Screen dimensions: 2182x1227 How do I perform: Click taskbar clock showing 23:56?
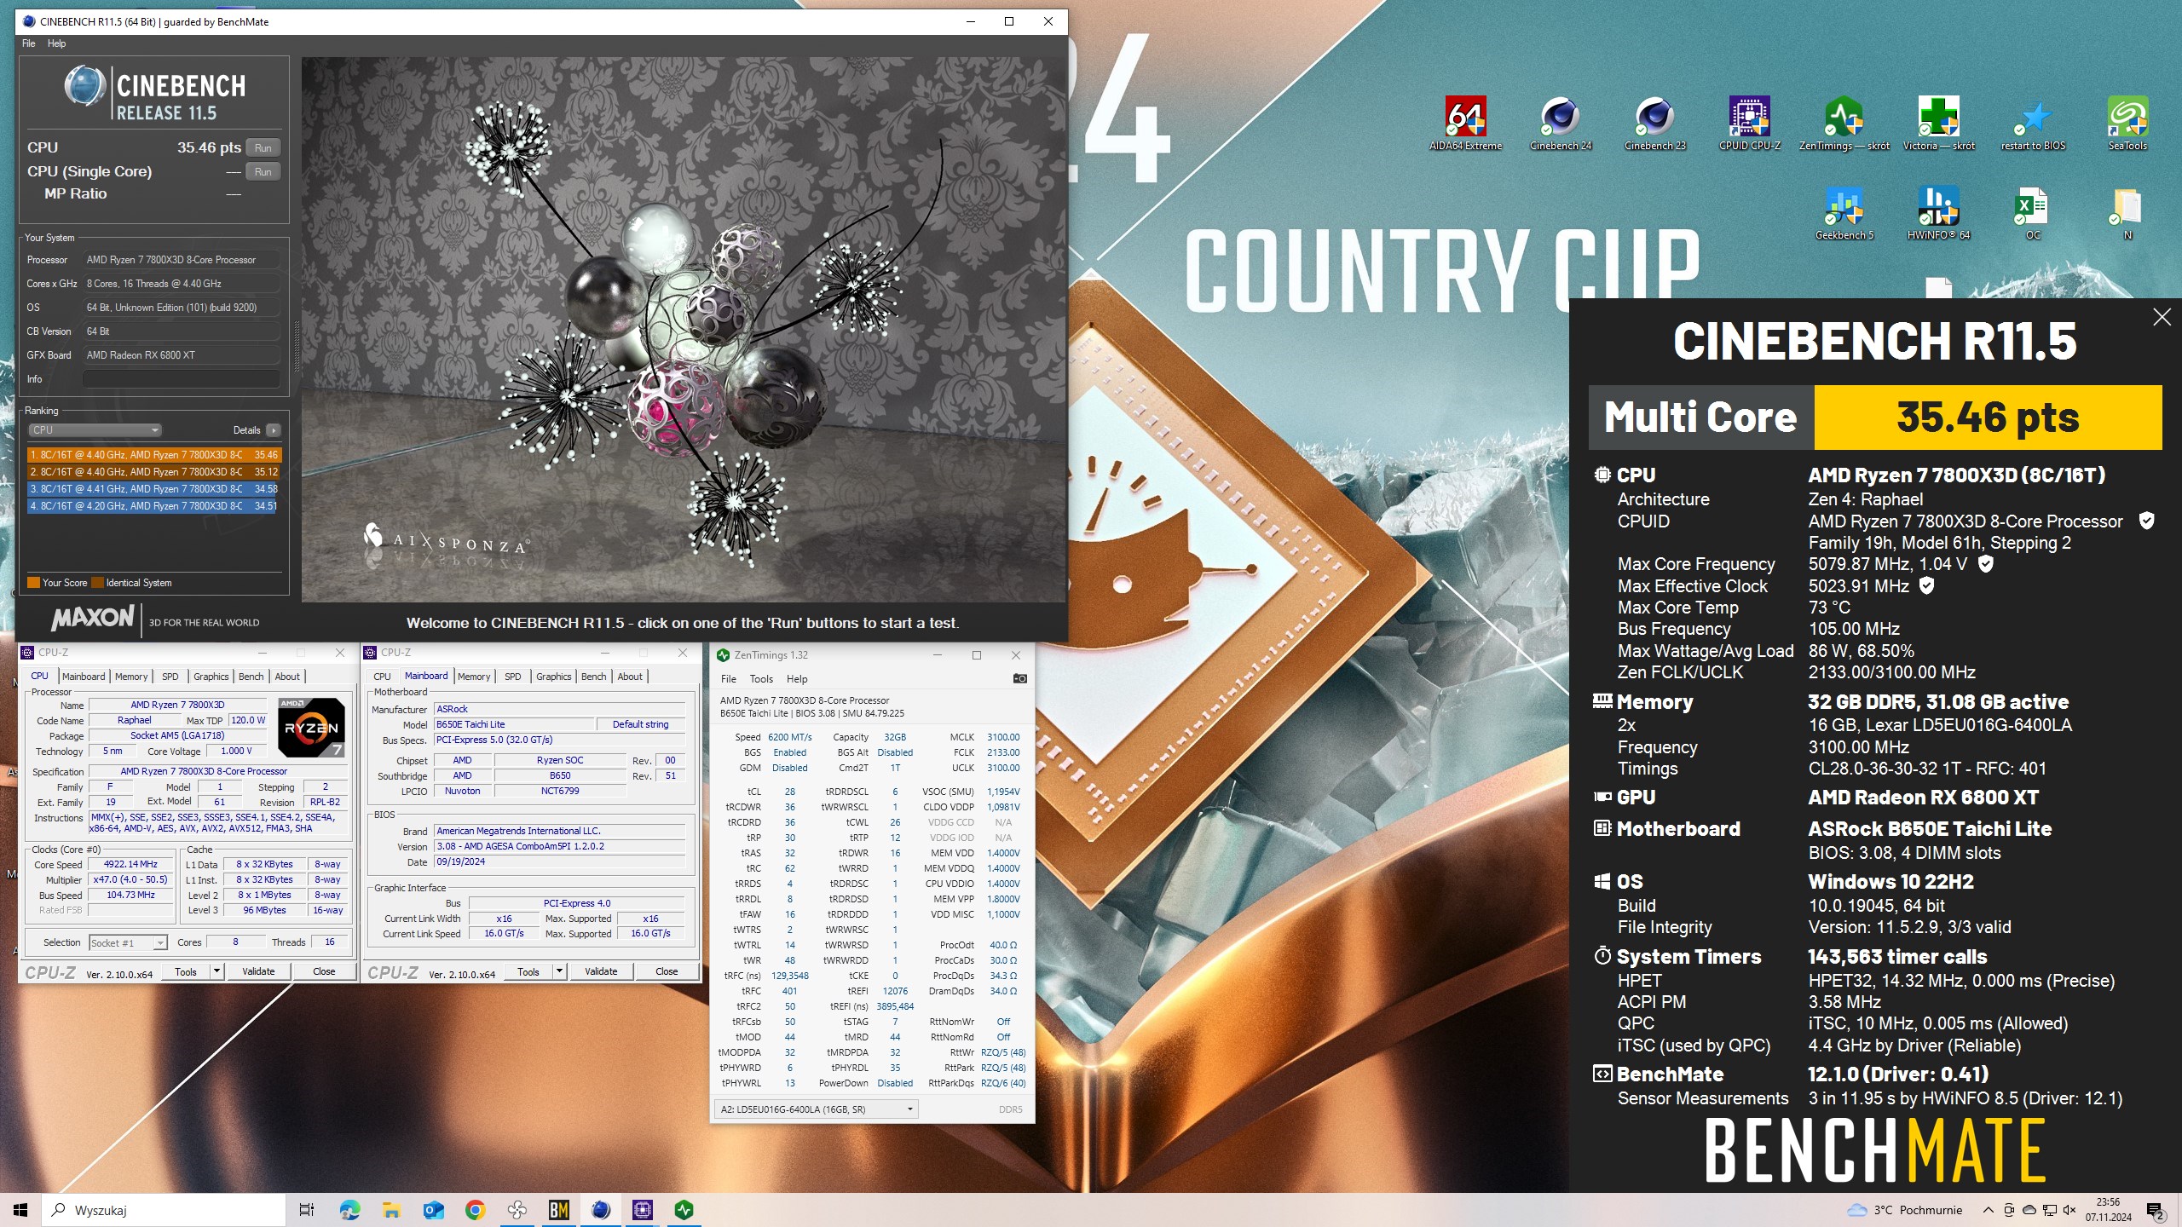coord(2109,1210)
